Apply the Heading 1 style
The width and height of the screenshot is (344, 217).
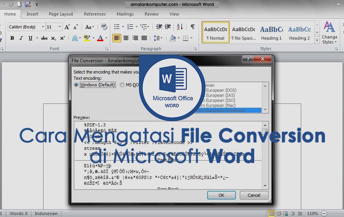tap(272, 33)
